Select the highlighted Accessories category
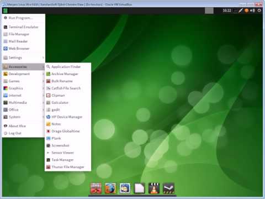 [24, 67]
